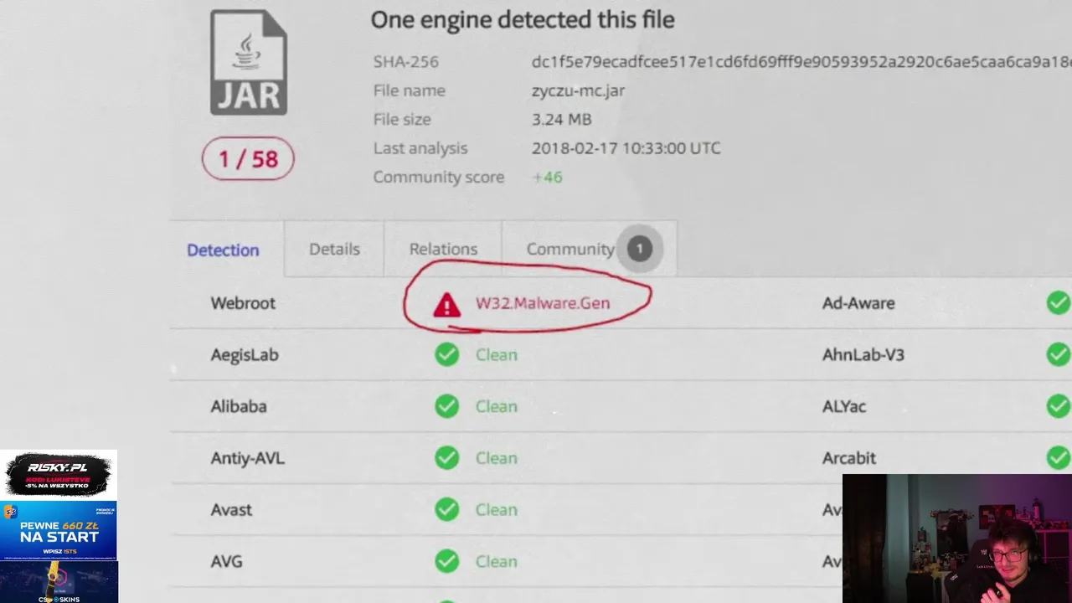Click the green check icon for Antiy-AVL
The height and width of the screenshot is (603, 1072).
pyautogui.click(x=446, y=458)
